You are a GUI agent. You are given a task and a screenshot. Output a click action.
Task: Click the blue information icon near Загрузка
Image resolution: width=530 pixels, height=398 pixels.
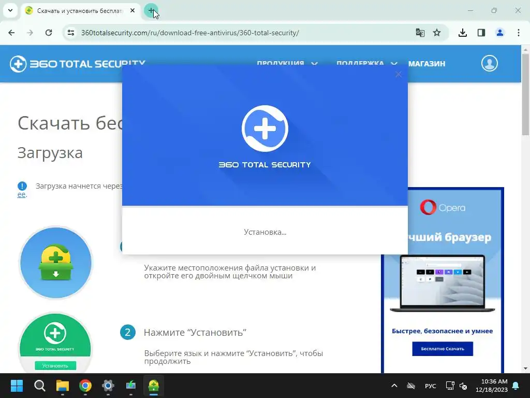coord(22,186)
